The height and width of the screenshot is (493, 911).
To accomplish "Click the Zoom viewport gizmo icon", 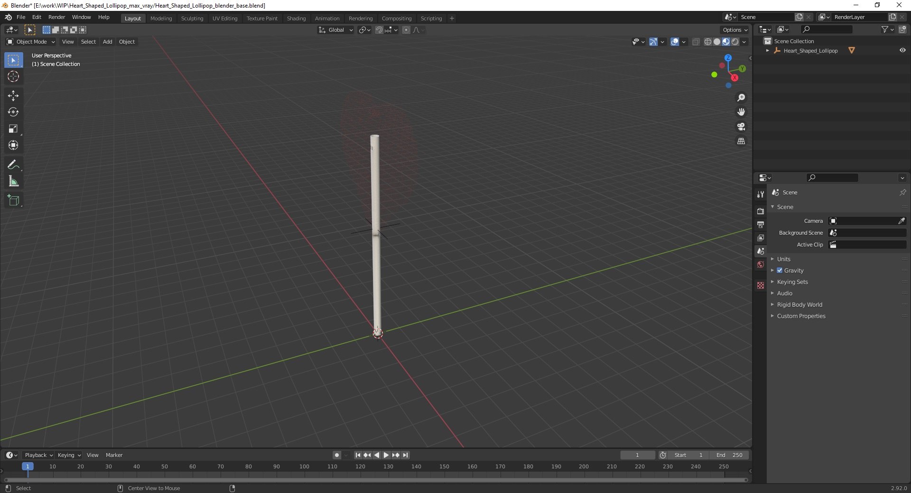I will (741, 98).
